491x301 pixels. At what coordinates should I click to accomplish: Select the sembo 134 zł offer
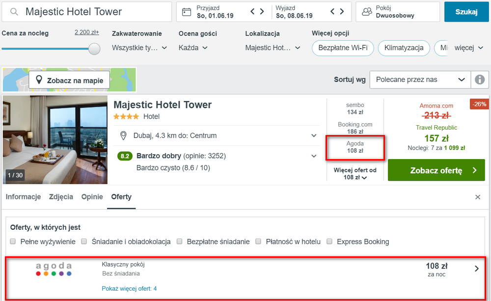(x=355, y=109)
